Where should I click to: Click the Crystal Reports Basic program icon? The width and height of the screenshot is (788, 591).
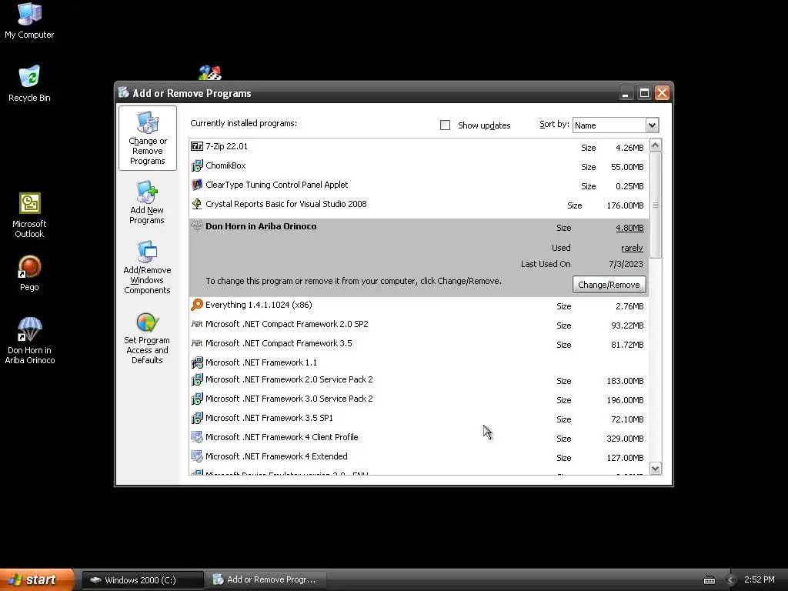point(197,204)
